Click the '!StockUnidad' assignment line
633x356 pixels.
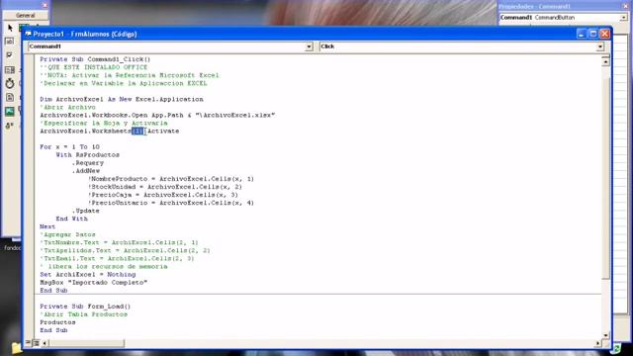point(165,187)
